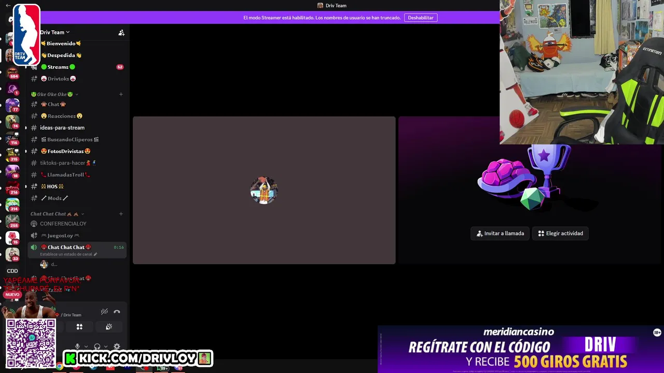Toggle noise suppression in voice panel
The width and height of the screenshot is (664, 373).
point(104,312)
